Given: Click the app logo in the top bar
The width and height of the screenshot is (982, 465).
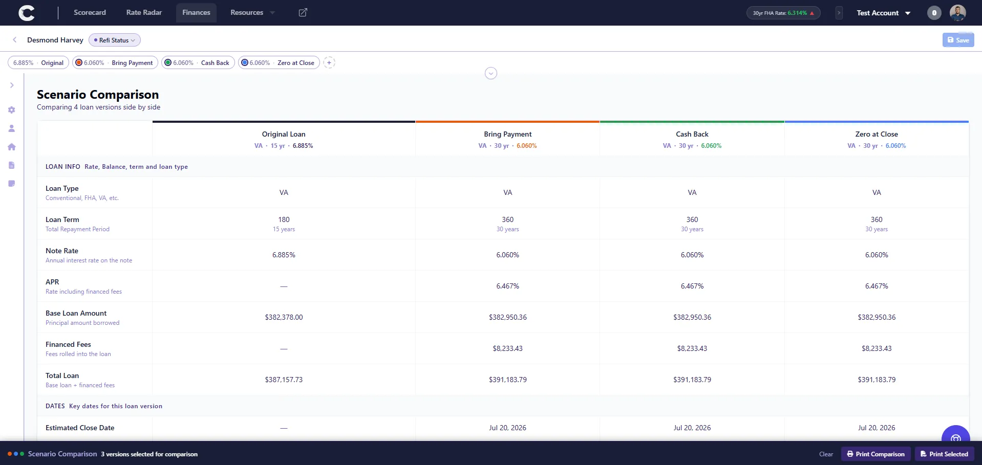Looking at the screenshot, I should [x=27, y=13].
